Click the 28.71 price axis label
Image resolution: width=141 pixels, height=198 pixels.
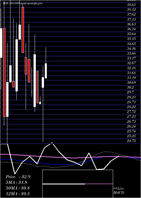[x=131, y=102]
